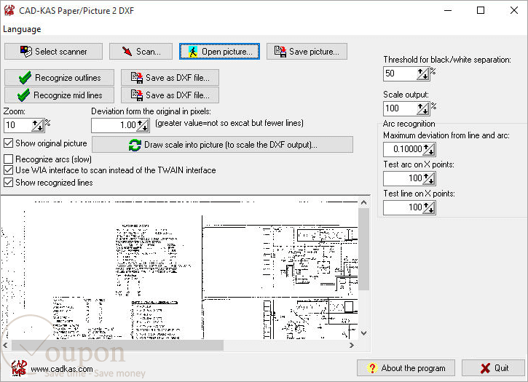Click the vertical scrollbar thumb
This screenshot has height=382, width=528.
coord(363,249)
